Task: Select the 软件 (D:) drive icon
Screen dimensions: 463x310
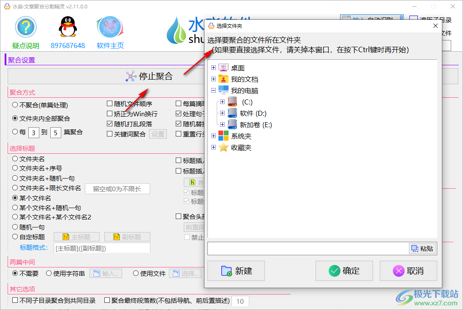Action: [x=232, y=113]
